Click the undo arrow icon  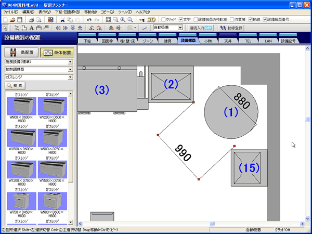89,19
